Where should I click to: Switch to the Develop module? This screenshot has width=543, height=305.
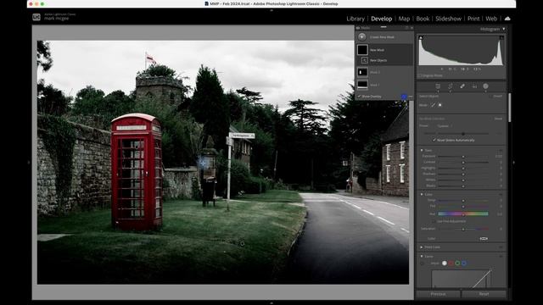click(382, 19)
